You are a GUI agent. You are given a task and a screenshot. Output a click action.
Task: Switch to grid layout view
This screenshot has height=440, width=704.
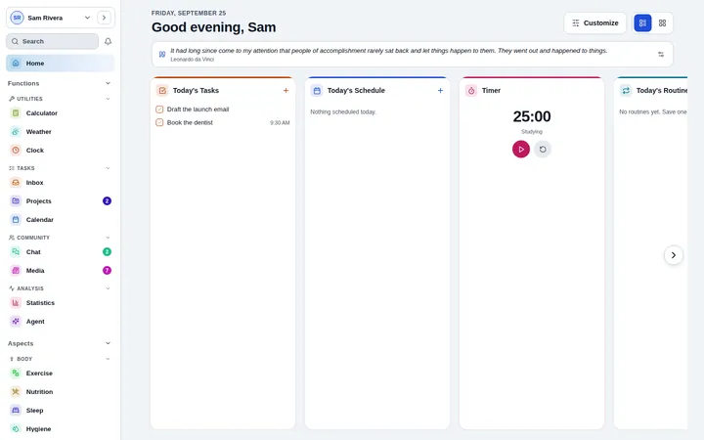[x=662, y=22]
